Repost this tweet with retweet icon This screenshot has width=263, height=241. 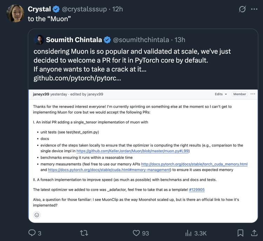click(84, 233)
